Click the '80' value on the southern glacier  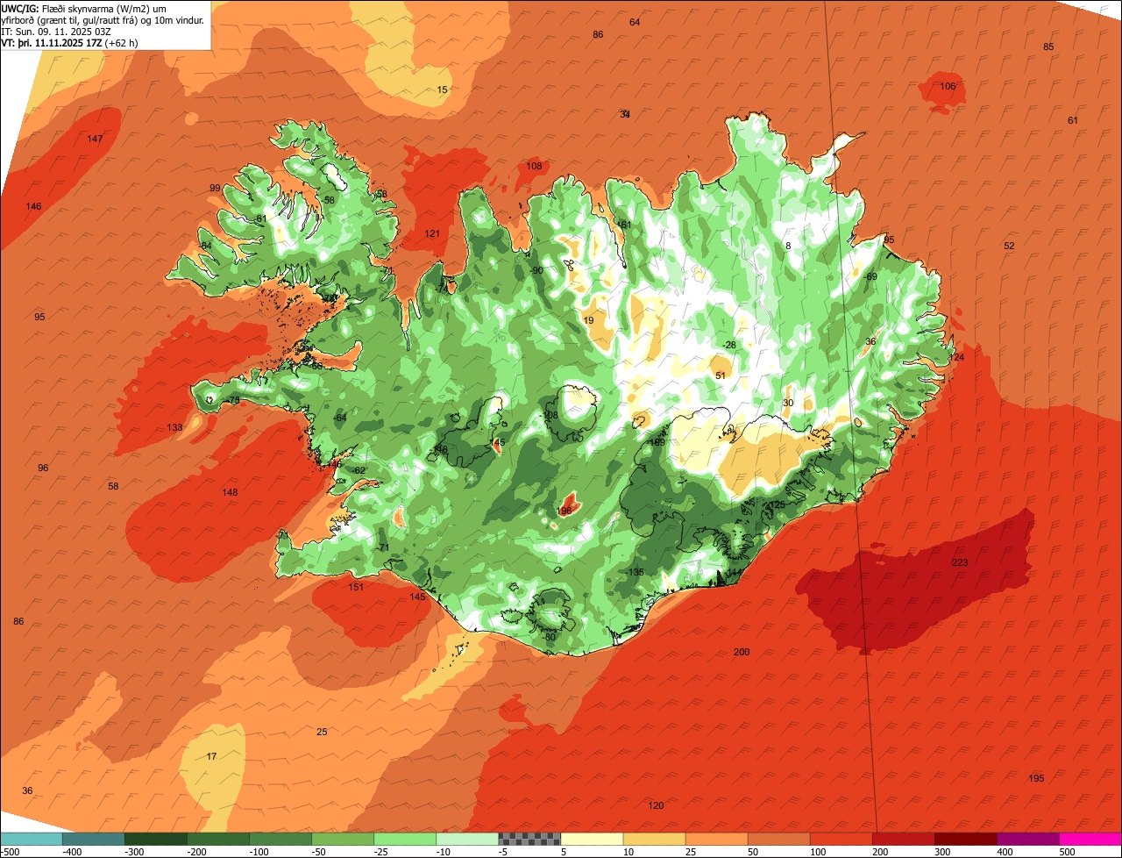tap(550, 636)
